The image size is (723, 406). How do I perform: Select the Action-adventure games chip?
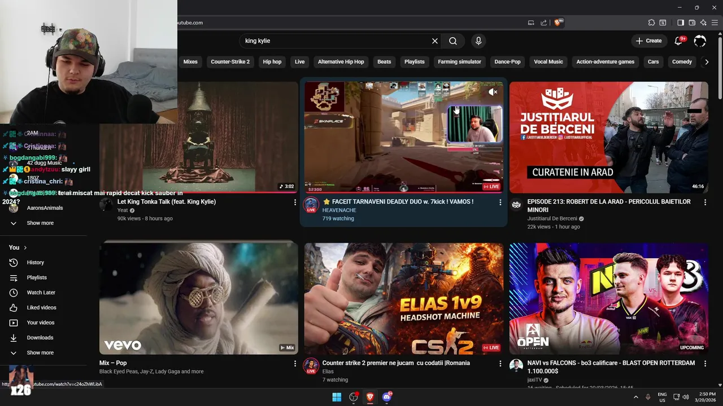605,62
